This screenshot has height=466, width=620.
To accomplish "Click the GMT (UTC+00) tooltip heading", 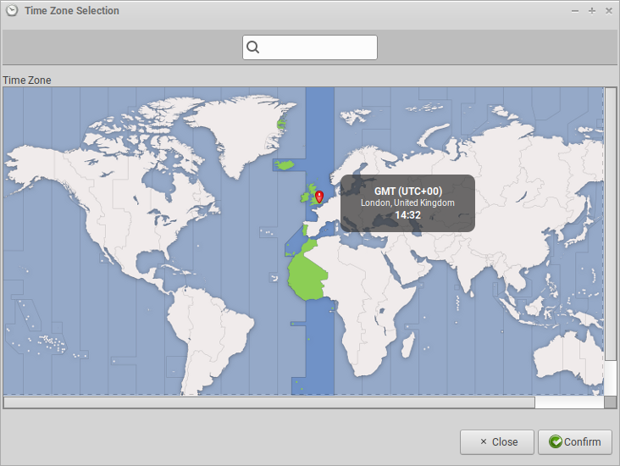I will [408, 191].
